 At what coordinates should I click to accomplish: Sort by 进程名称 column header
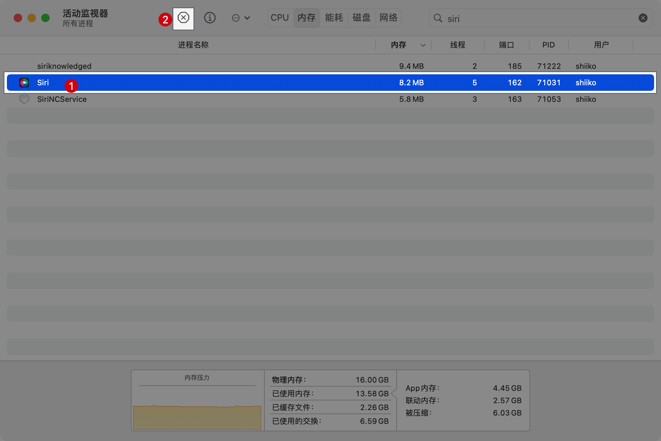click(x=193, y=45)
